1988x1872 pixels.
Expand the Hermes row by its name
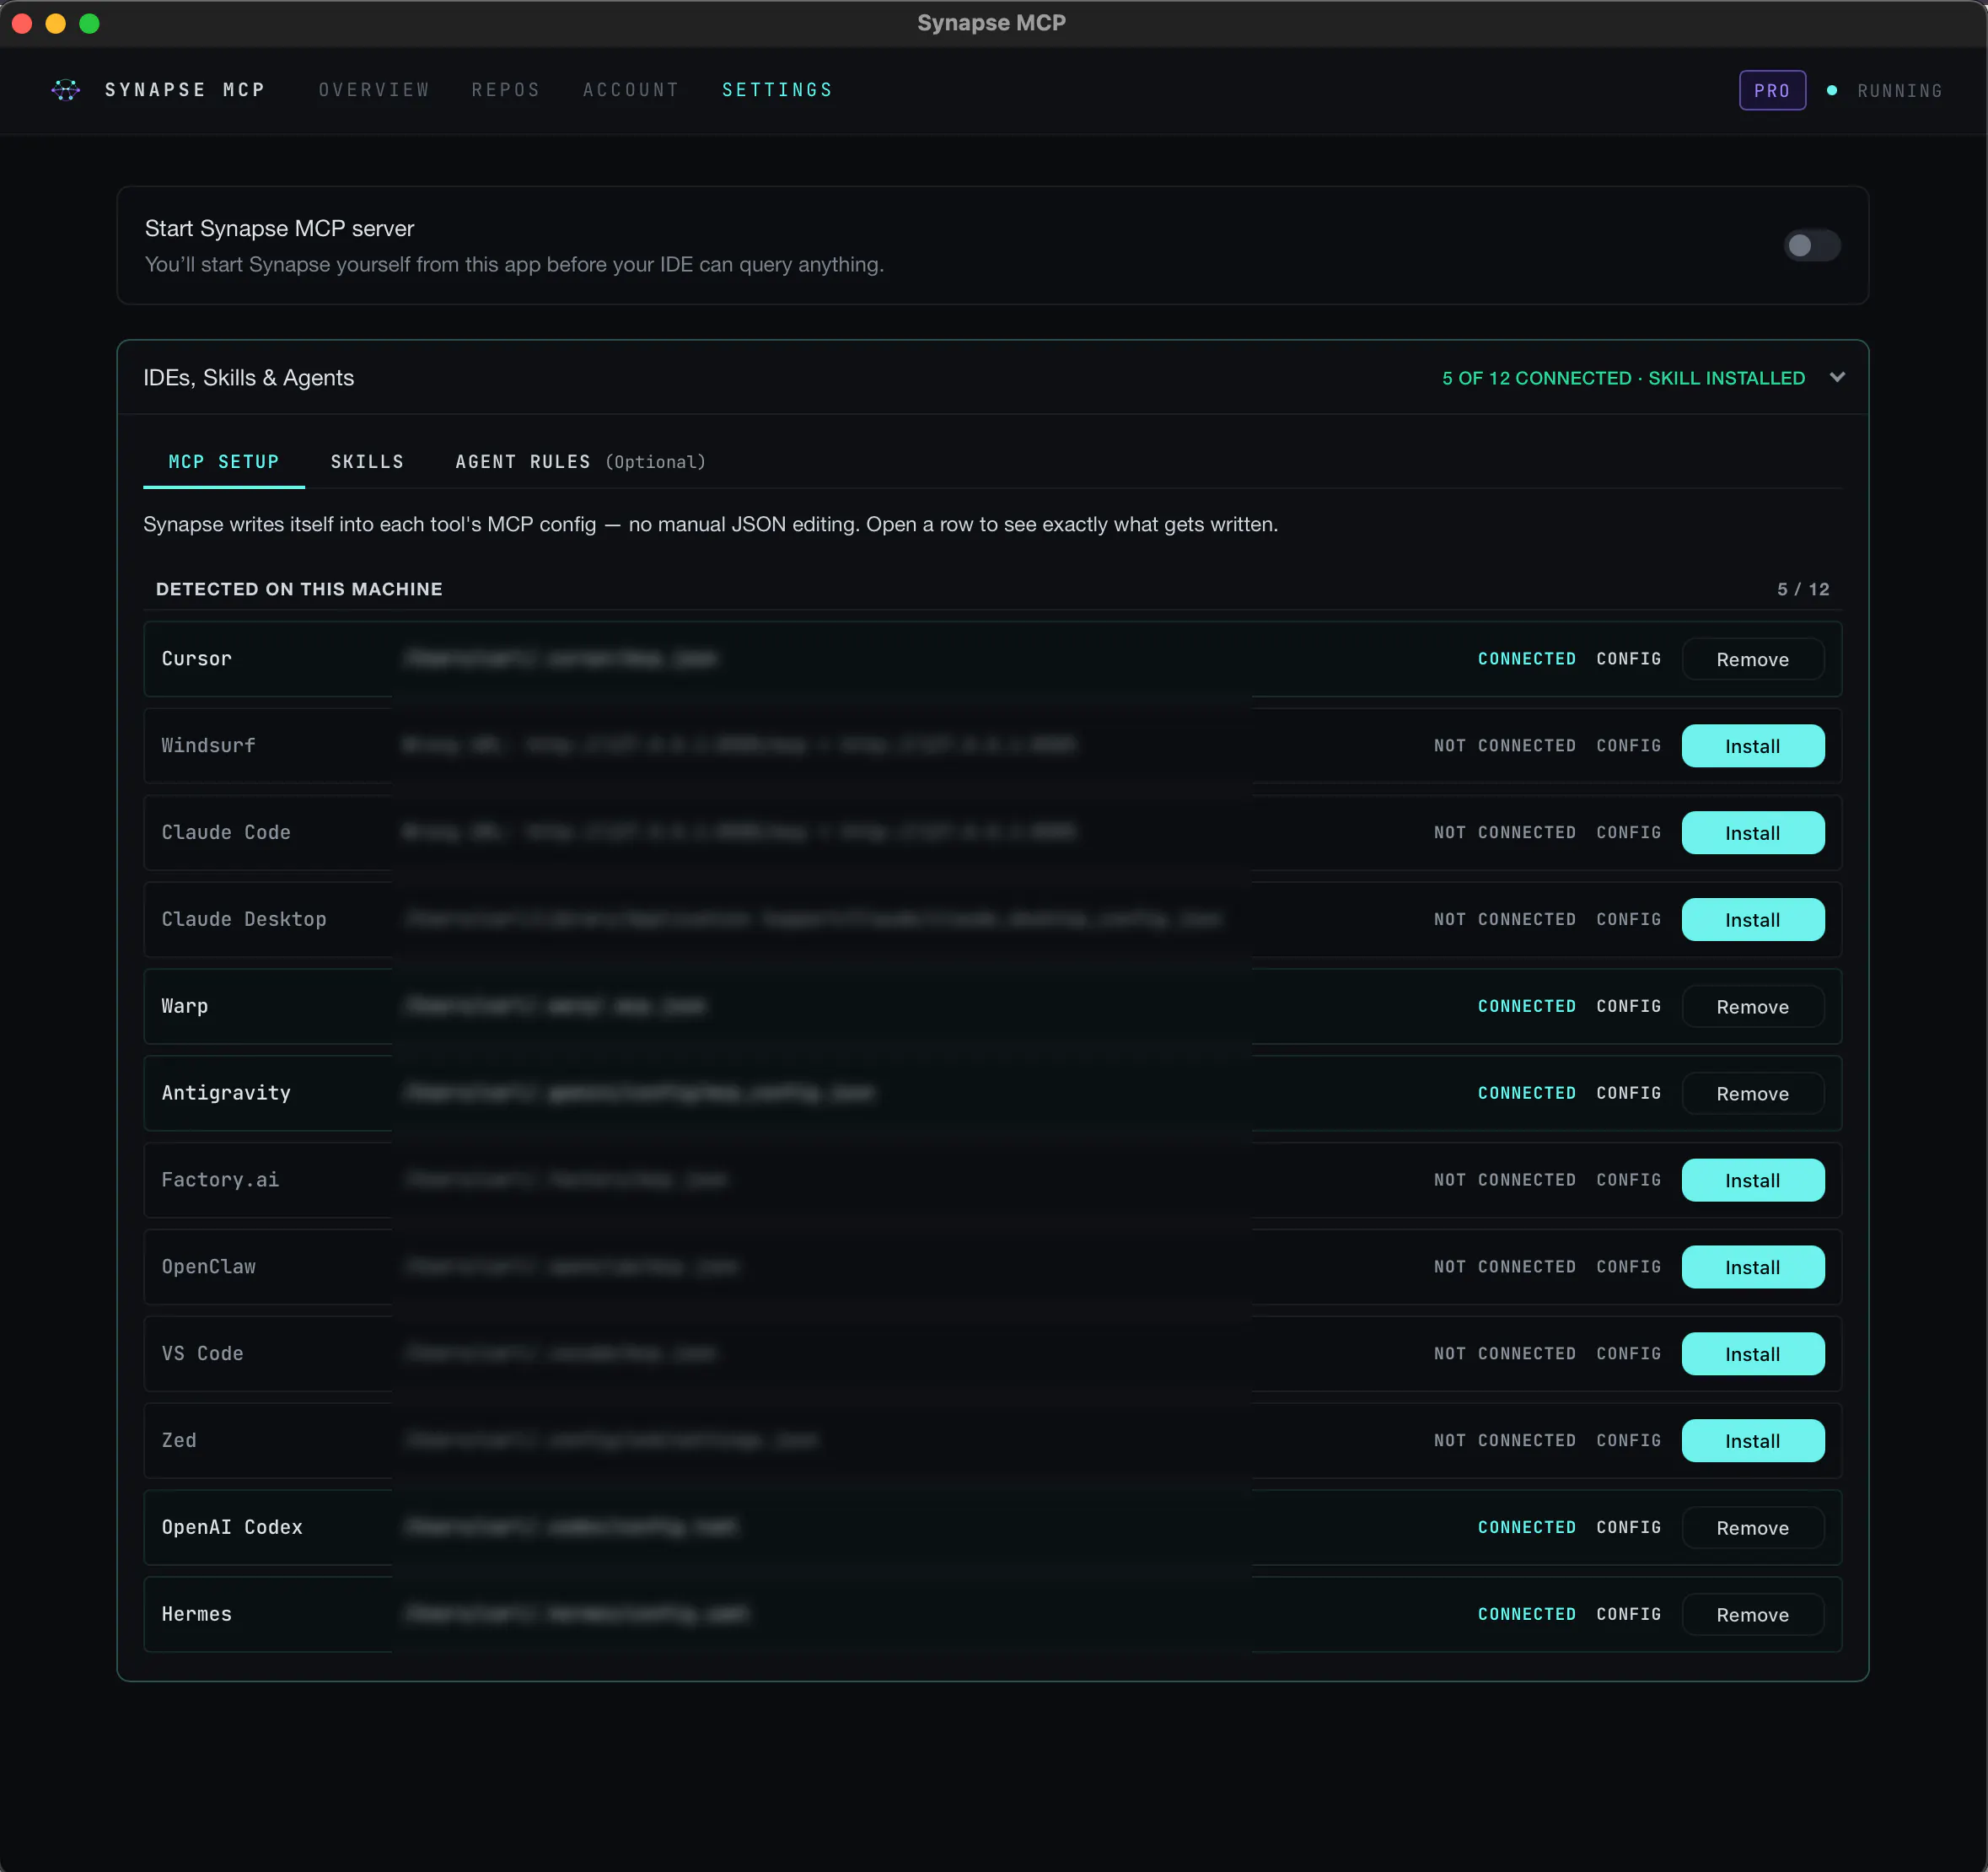click(197, 1615)
